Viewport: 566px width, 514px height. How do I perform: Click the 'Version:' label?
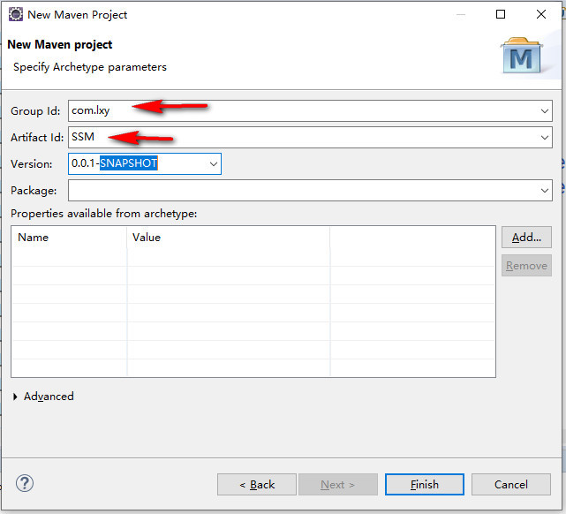[32, 164]
